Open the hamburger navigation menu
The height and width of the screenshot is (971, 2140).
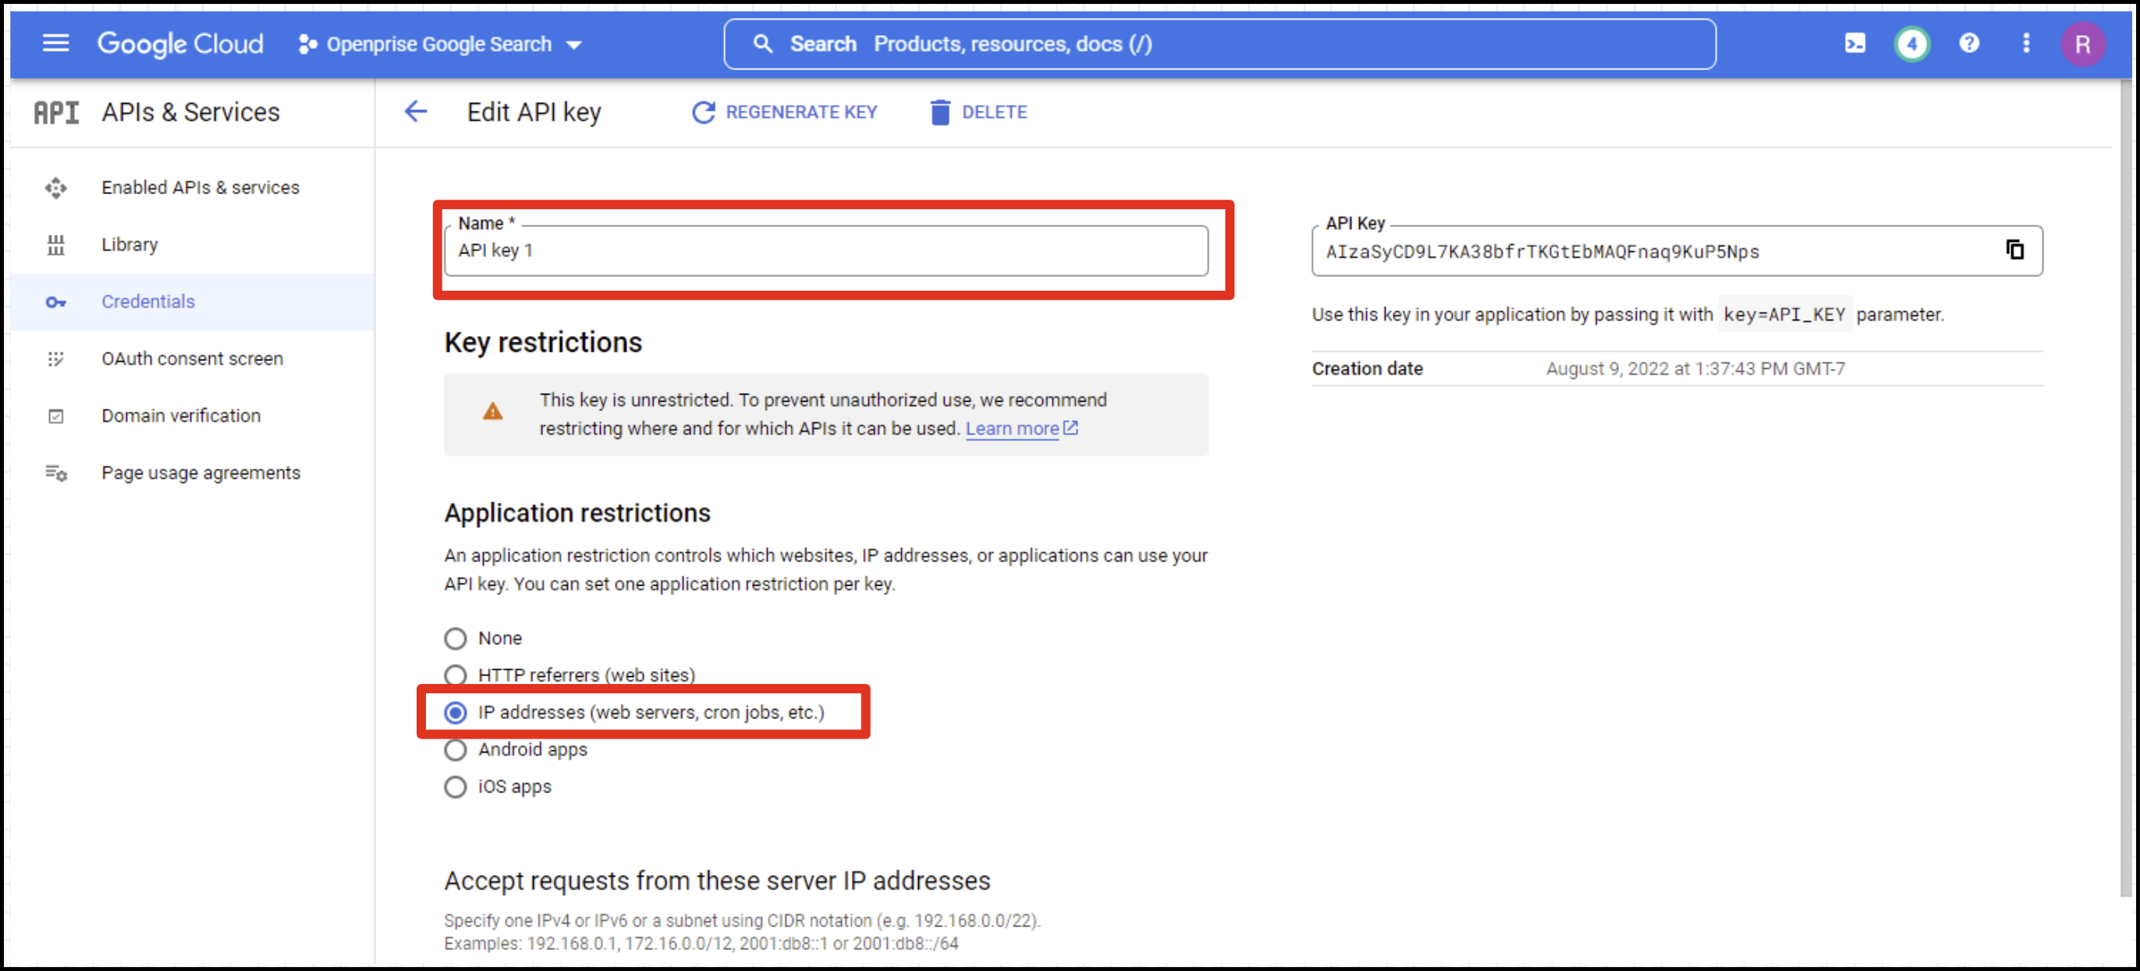55,43
